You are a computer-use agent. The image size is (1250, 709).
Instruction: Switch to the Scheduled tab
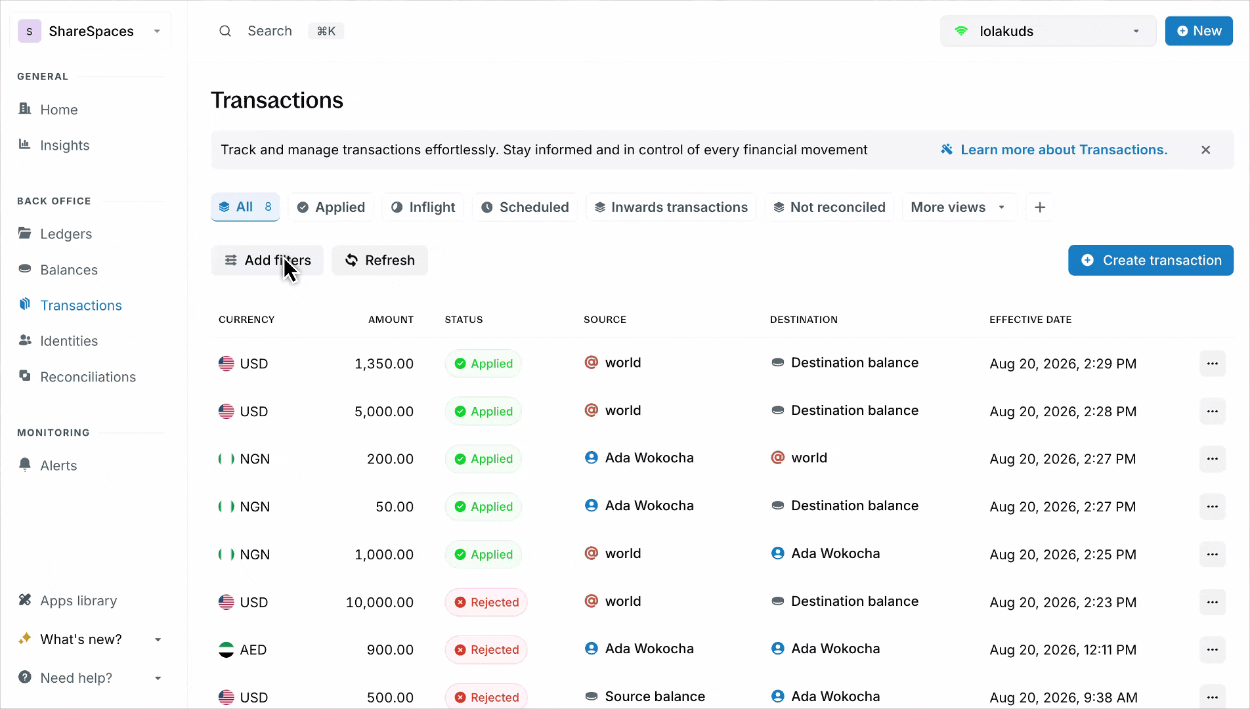525,207
